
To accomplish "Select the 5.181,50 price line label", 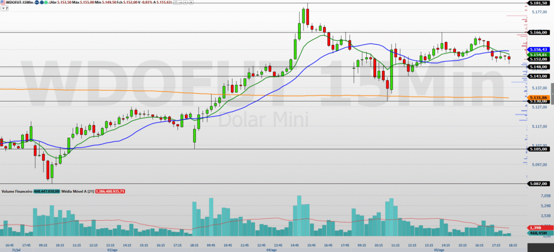I will [x=538, y=3].
